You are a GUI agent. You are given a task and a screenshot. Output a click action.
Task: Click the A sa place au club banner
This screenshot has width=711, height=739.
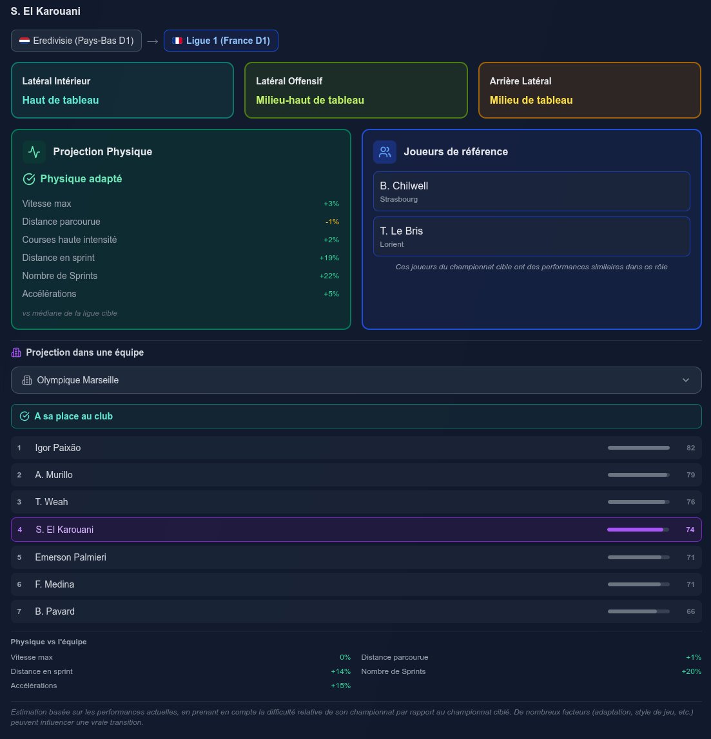(356, 416)
